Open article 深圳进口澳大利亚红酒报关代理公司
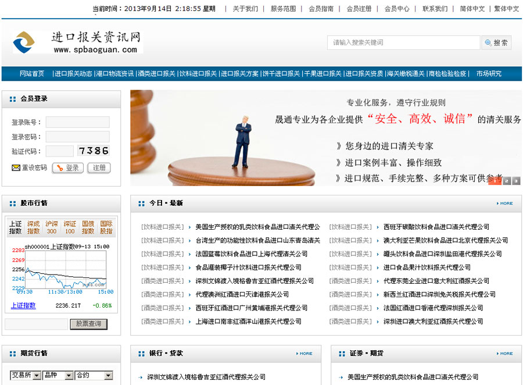 coord(434,322)
